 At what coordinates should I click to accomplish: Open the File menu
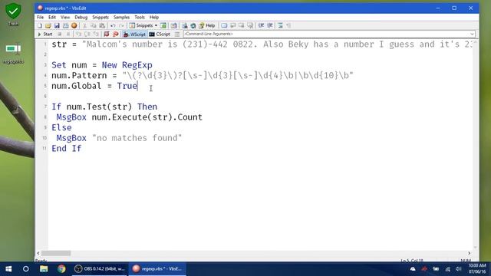tap(41, 17)
